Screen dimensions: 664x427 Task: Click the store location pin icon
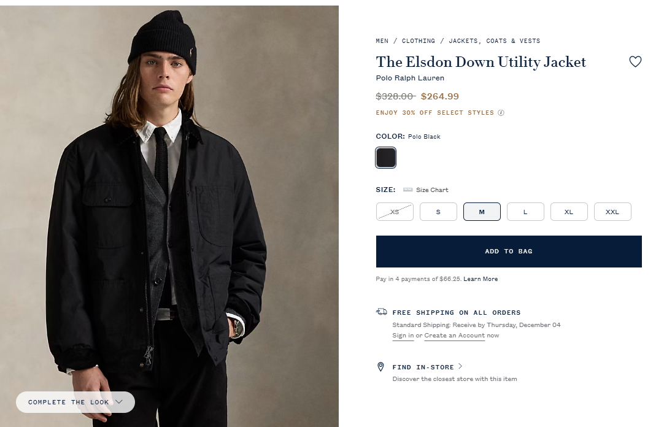[381, 367]
